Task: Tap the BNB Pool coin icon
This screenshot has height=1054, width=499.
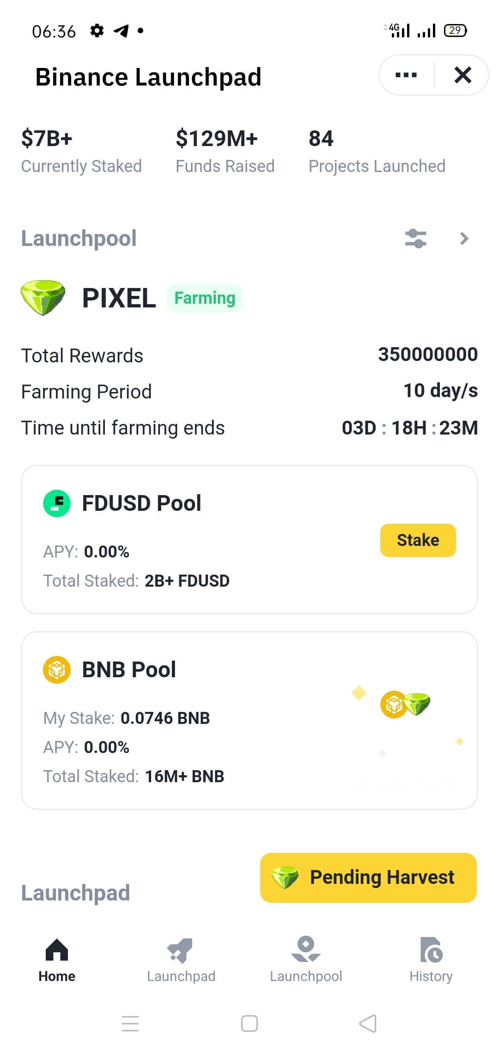Action: 57,669
